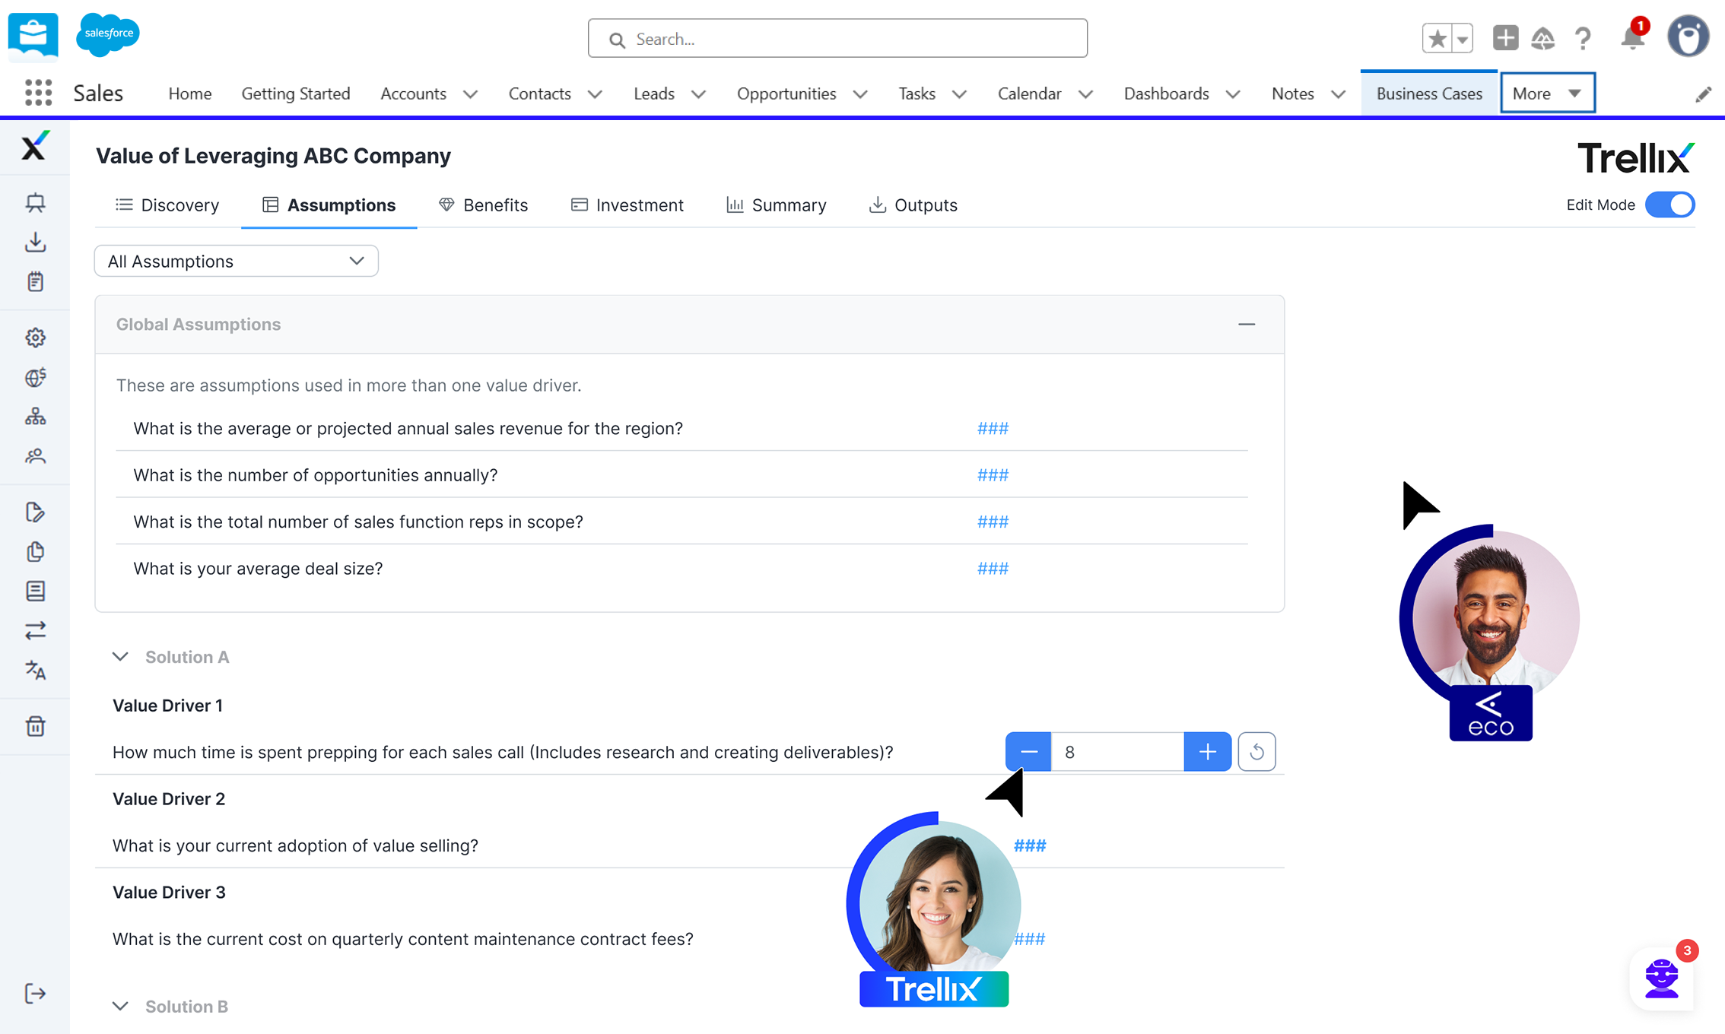
Task: Open the Dashboards navigation item
Action: [x=1166, y=94]
